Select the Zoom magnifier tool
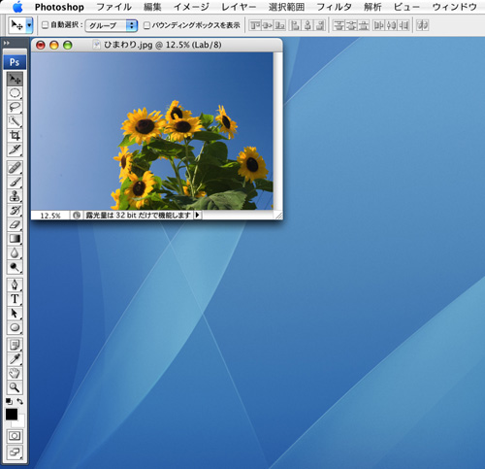485x469 pixels. click(15, 387)
